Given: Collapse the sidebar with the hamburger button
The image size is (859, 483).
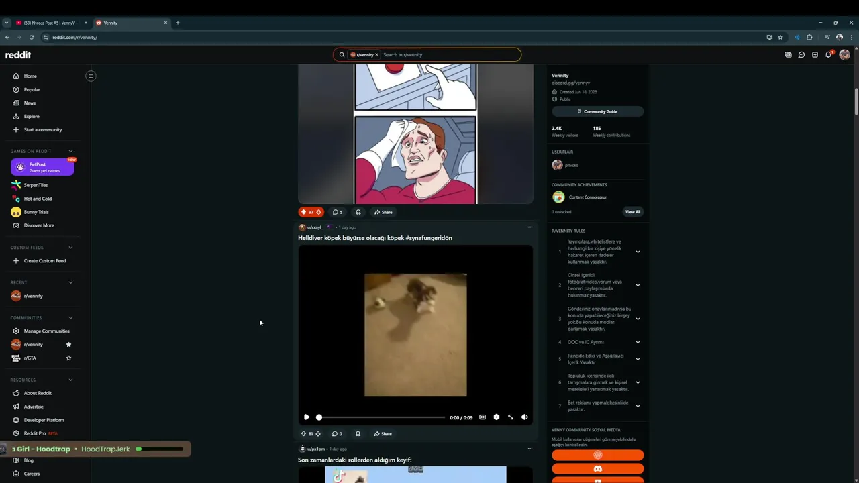Looking at the screenshot, I should click(x=91, y=76).
